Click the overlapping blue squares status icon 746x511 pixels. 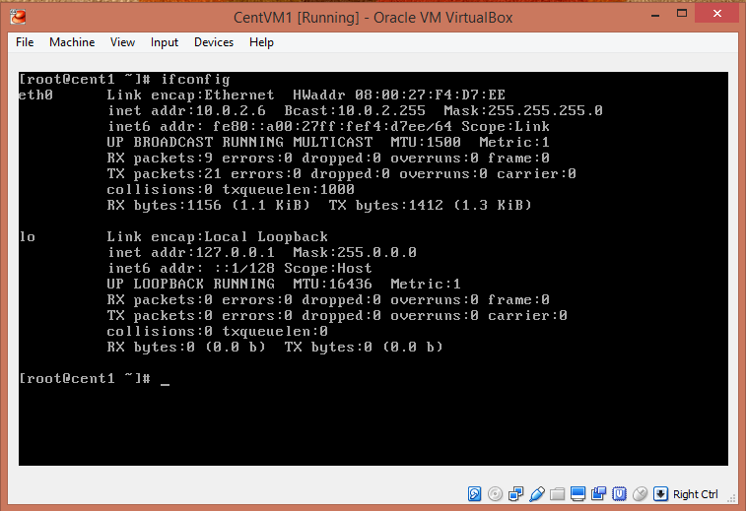(x=599, y=493)
